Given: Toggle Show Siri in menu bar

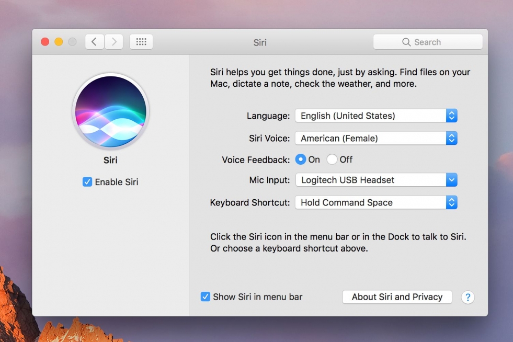Looking at the screenshot, I should click(206, 297).
